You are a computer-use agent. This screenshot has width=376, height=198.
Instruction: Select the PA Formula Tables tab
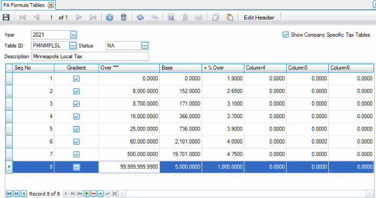24,5
